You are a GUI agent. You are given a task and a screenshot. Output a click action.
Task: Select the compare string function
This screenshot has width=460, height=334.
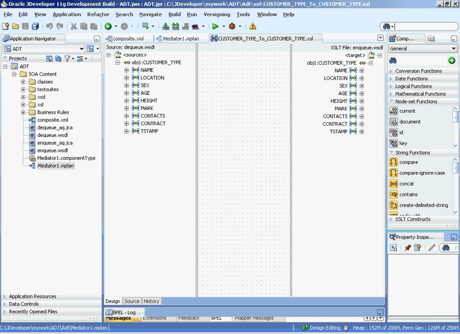408,162
